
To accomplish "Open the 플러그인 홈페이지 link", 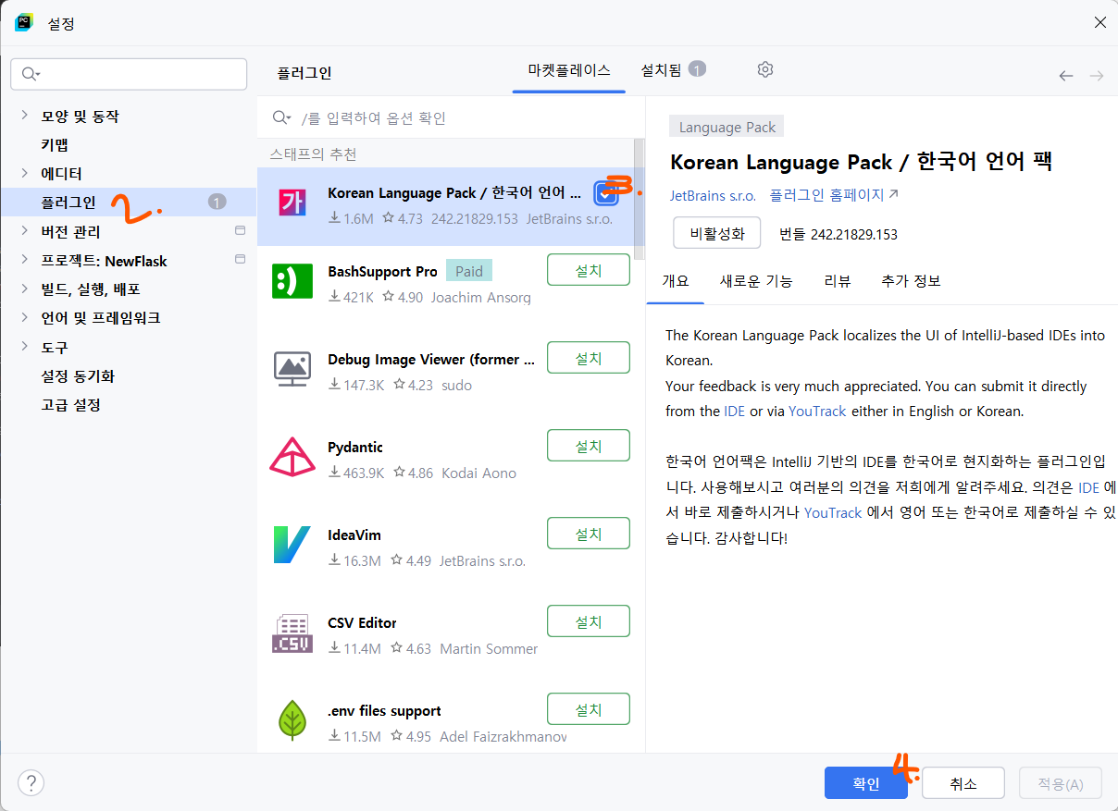I will coord(834,195).
